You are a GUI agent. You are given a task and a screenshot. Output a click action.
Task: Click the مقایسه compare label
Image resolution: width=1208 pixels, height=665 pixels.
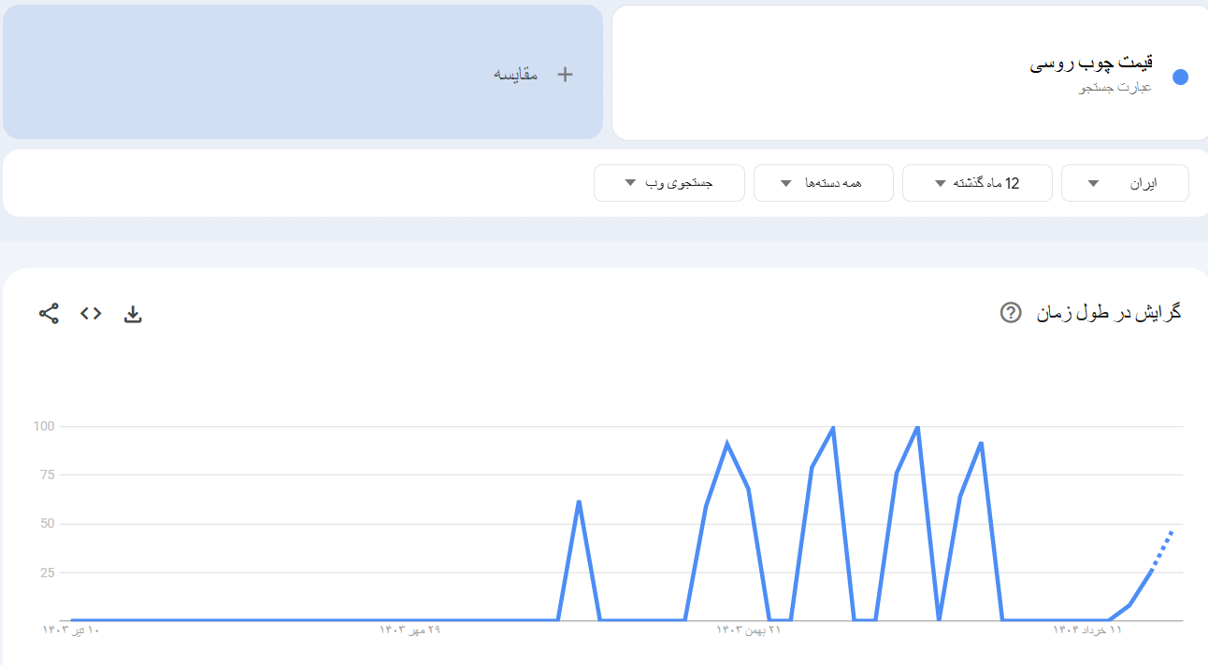coord(516,75)
